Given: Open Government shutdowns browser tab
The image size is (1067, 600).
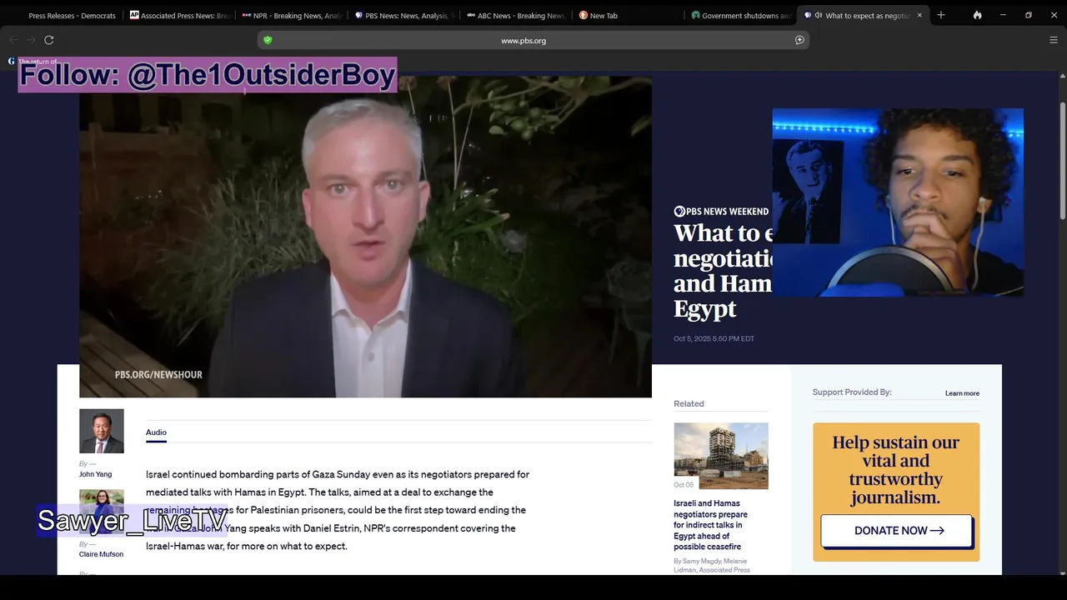Looking at the screenshot, I should pos(741,15).
